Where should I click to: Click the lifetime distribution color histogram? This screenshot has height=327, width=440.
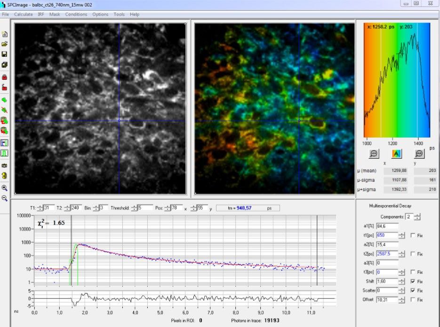pyautogui.click(x=397, y=80)
